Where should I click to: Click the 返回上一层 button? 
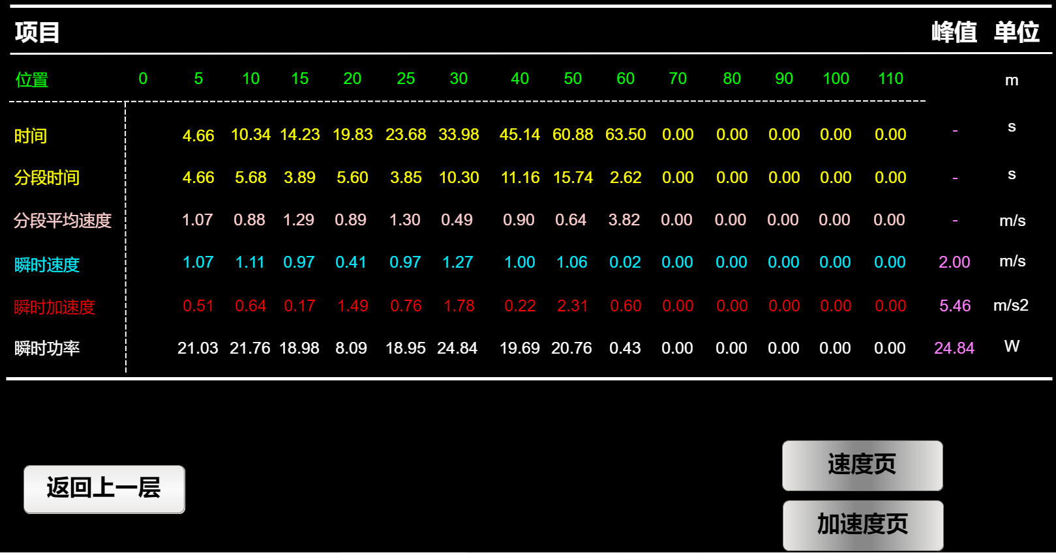pyautogui.click(x=104, y=489)
